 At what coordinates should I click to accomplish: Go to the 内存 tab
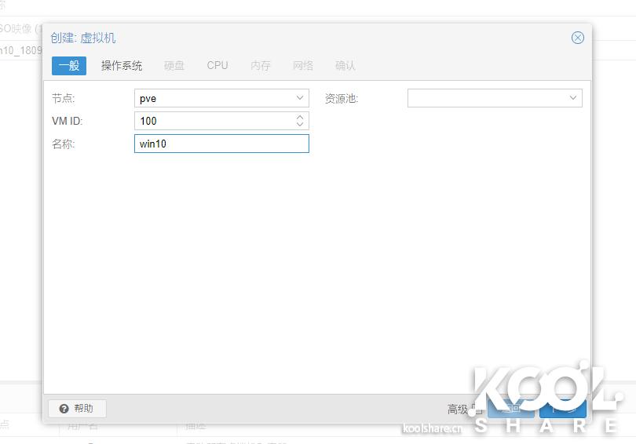coord(261,66)
